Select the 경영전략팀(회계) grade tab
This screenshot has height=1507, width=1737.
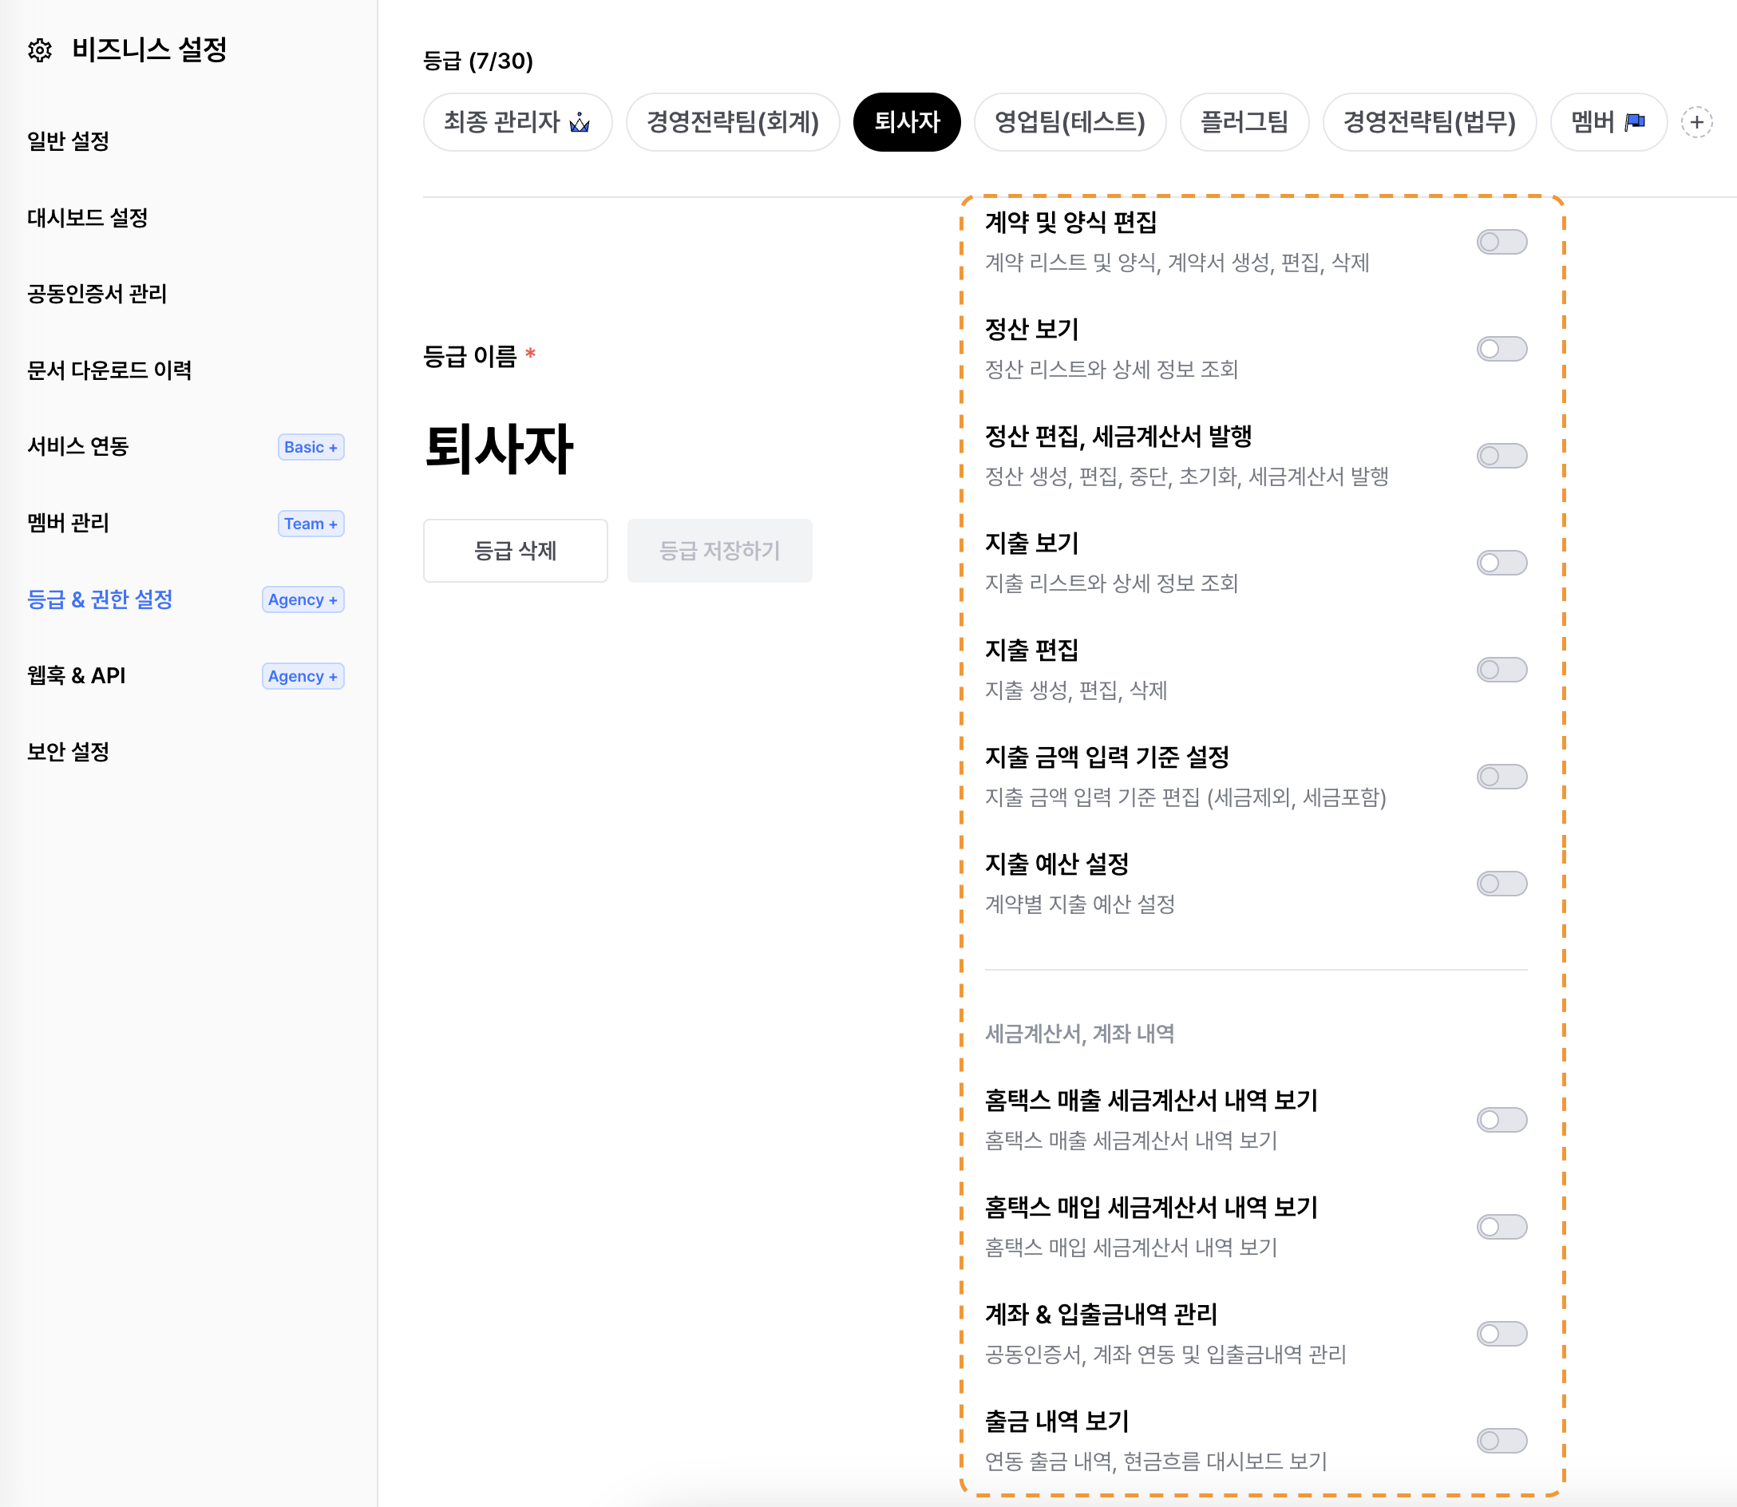point(732,123)
